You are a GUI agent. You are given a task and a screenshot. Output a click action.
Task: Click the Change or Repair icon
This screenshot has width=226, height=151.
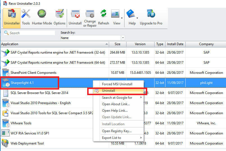(90, 14)
